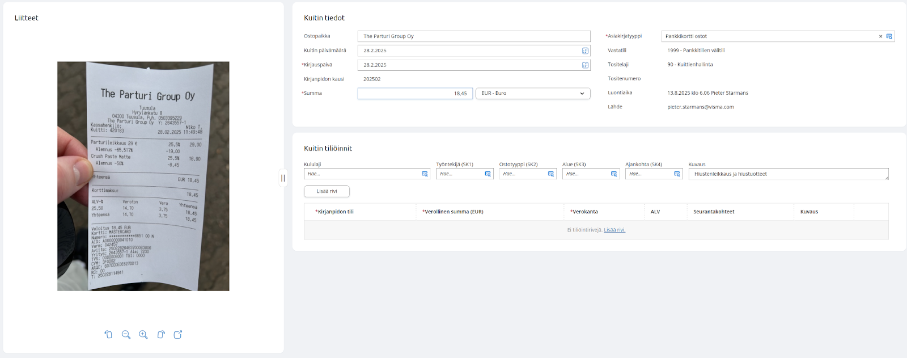Viewport: 907px width, 358px height.
Task: Open the Työntekijä (SK1) lookup icon
Action: tap(488, 174)
